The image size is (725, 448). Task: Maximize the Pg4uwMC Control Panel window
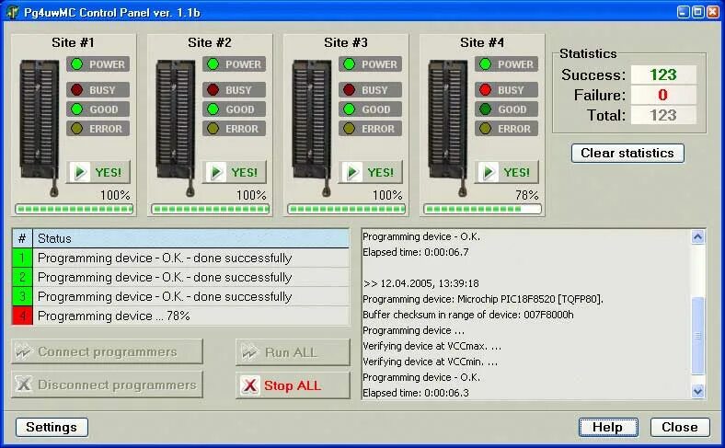pos(698,12)
